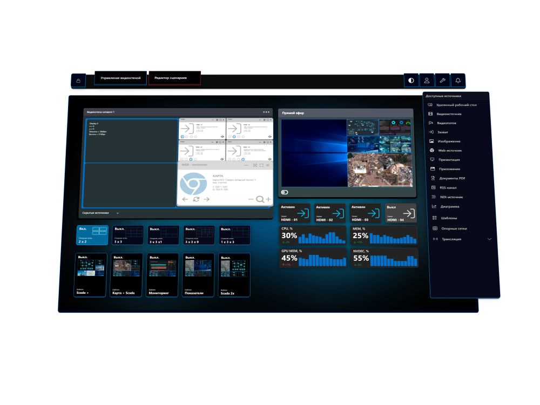Screen dimensions: 540x405
Task: Activate the Мониторинг template
Action: pyautogui.click(x=161, y=274)
